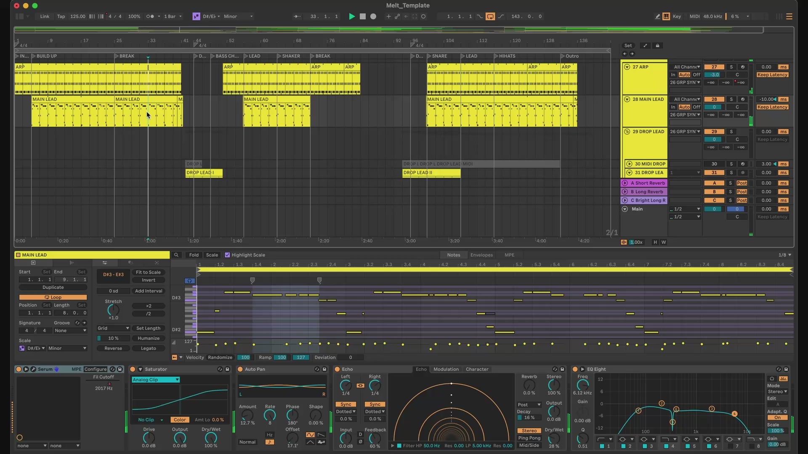Toggle the Highlight Scale checkbox
Viewport: 808px width, 454px height.
(228, 255)
